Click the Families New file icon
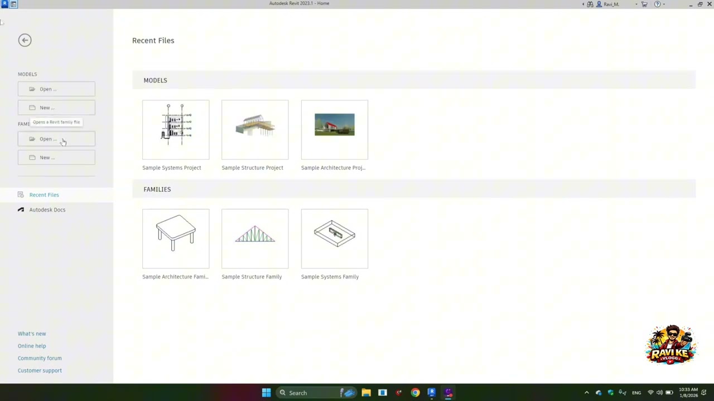This screenshot has width=714, height=401. pos(32,158)
